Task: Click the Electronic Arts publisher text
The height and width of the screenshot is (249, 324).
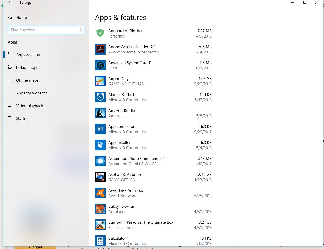Action: tap(121, 228)
